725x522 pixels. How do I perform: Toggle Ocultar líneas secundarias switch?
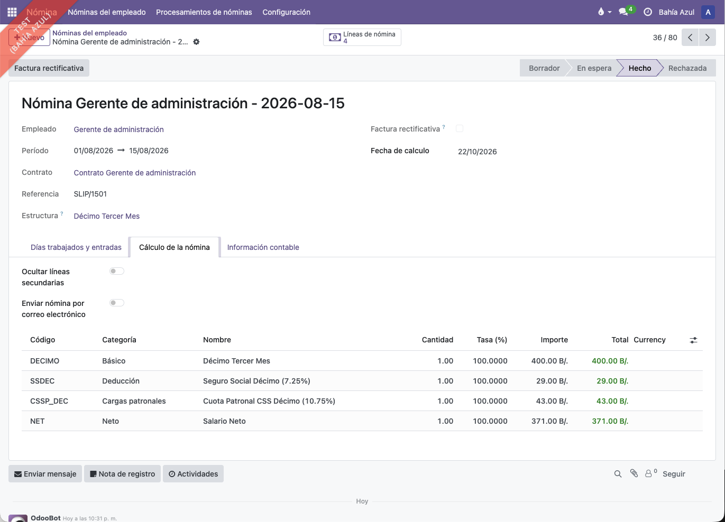[117, 271]
